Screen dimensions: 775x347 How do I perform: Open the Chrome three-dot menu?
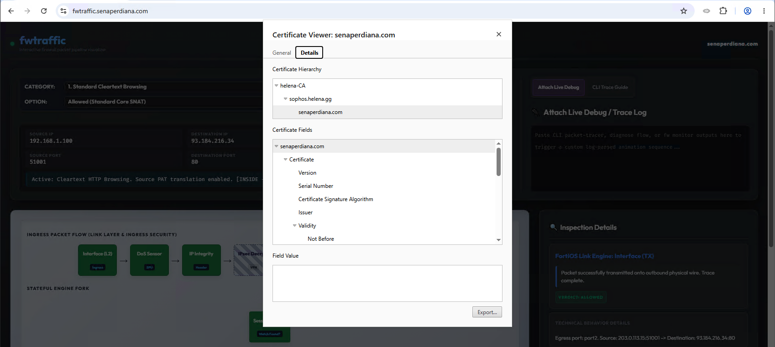click(764, 11)
